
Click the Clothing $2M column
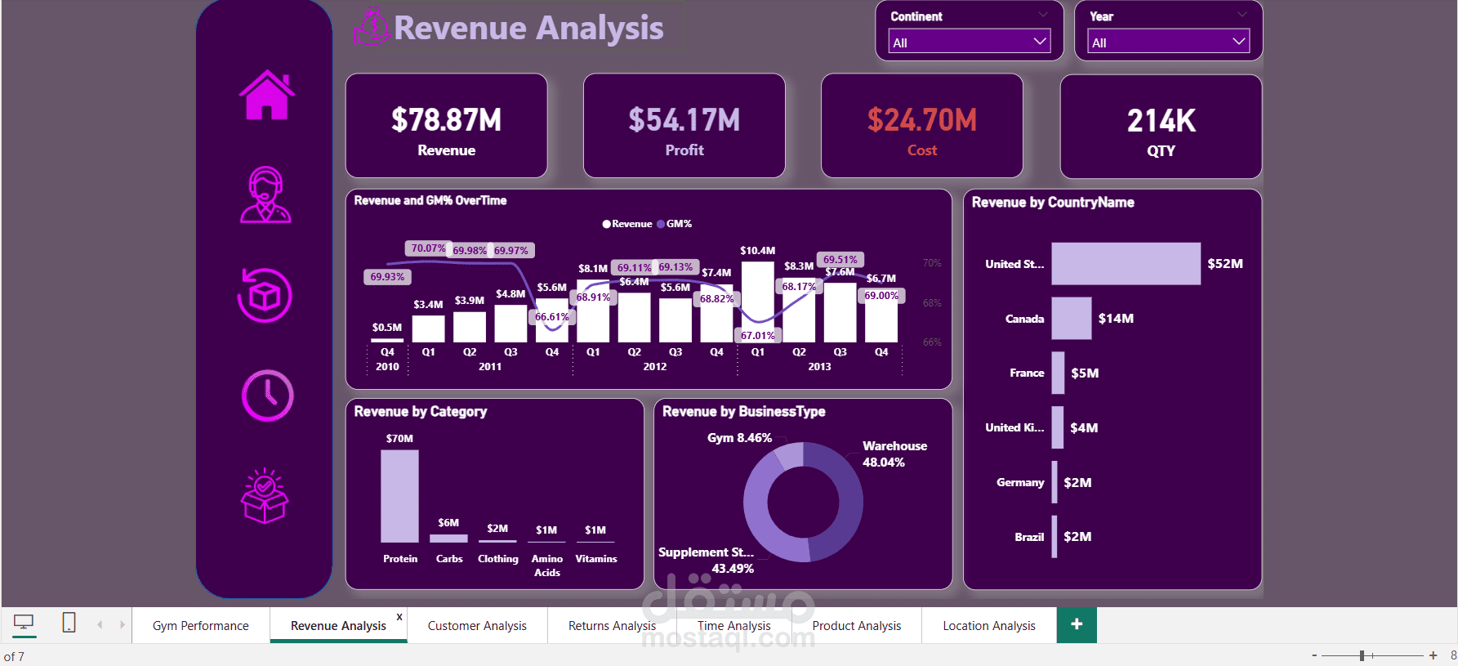497,541
